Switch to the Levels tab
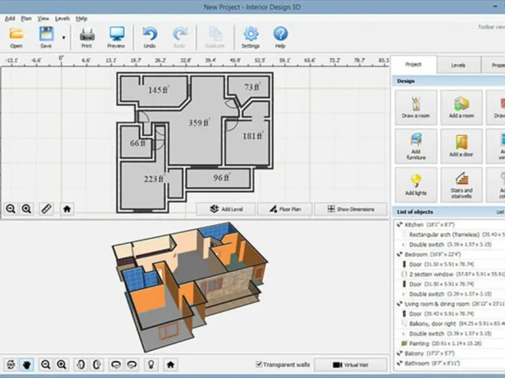 [x=458, y=66]
